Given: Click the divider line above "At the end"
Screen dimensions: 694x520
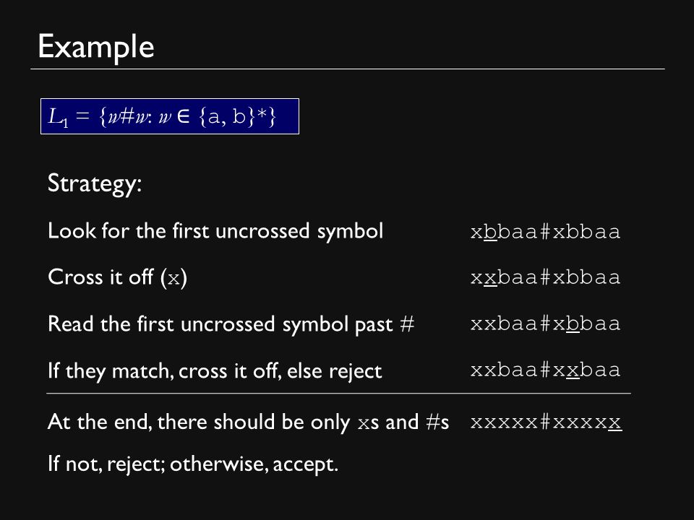Looking at the screenshot, I should (338, 393).
